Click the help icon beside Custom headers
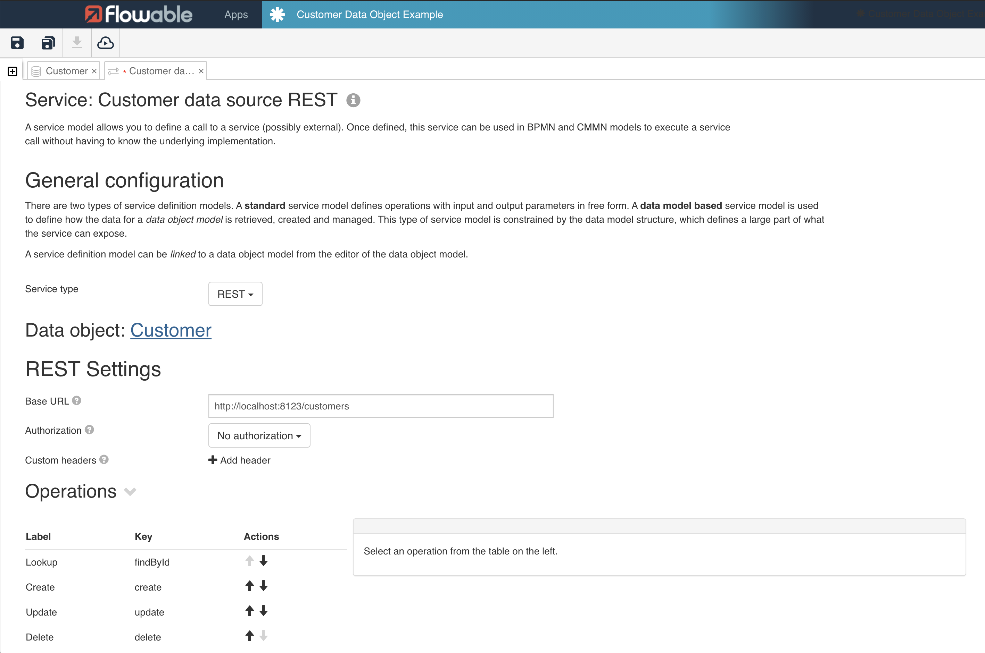Screen dimensions: 985x653 point(104,460)
